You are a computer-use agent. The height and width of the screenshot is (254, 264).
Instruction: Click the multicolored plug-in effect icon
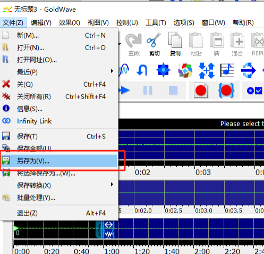[185, 70]
